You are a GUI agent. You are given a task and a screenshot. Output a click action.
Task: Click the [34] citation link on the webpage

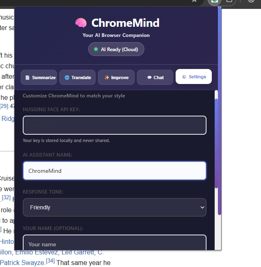[50, 261]
